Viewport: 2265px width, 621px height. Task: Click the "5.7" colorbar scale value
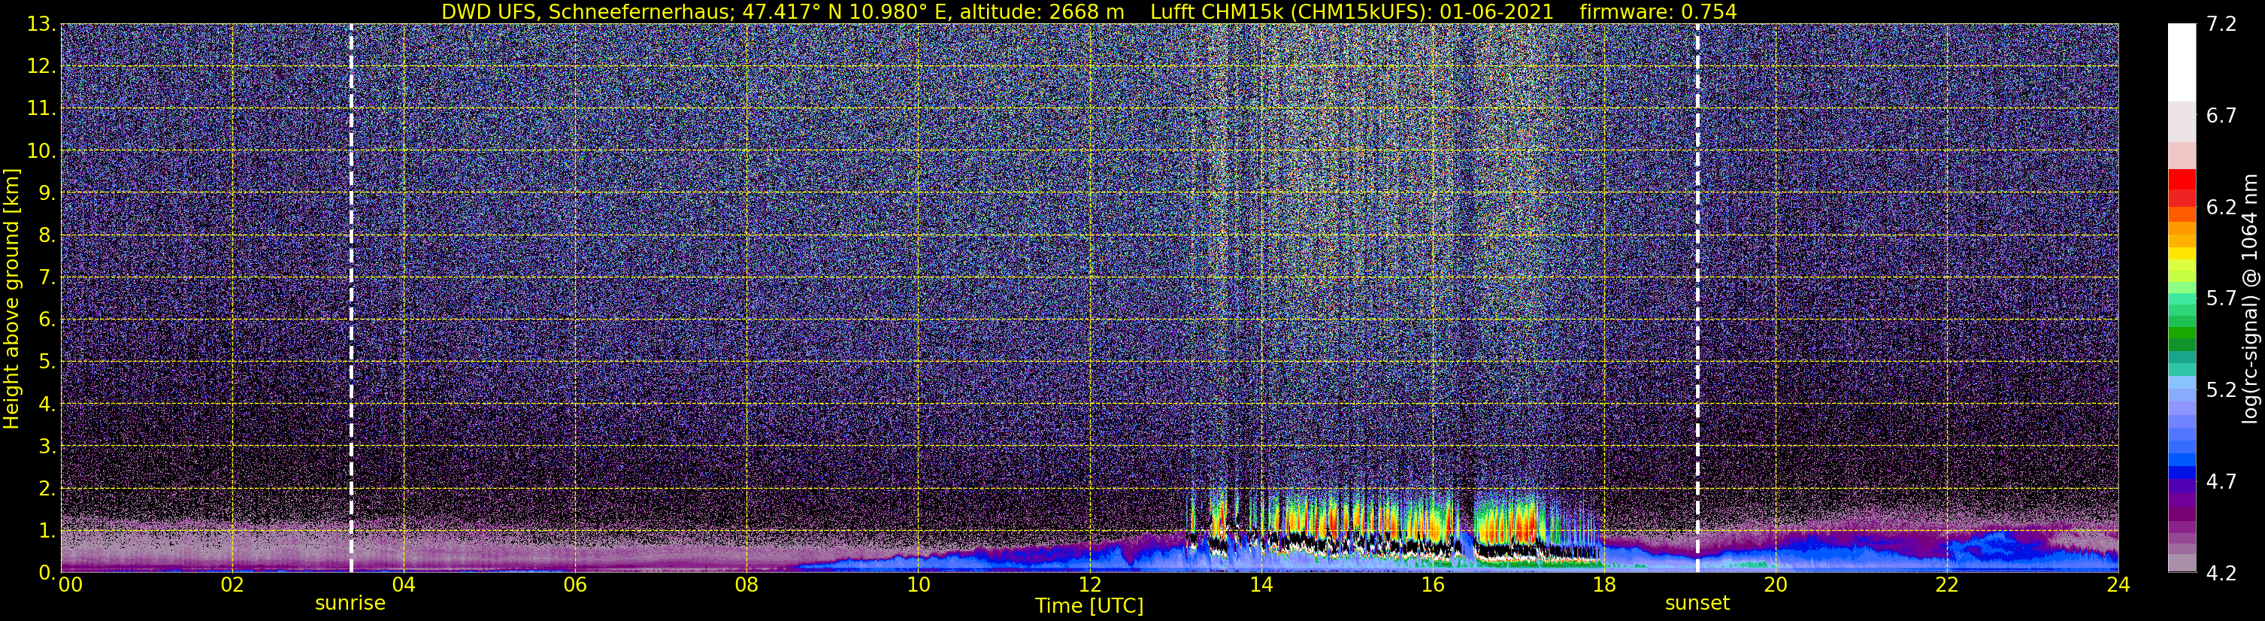[x=2222, y=299]
